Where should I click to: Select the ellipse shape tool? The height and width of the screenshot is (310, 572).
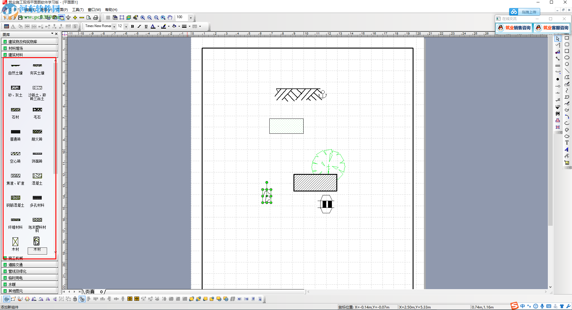click(567, 57)
